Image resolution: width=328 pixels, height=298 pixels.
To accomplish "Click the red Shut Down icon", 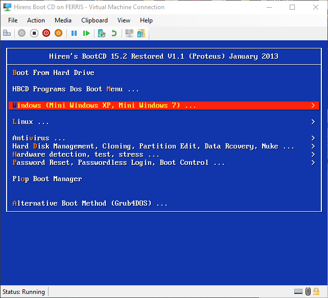I will coord(46,33).
